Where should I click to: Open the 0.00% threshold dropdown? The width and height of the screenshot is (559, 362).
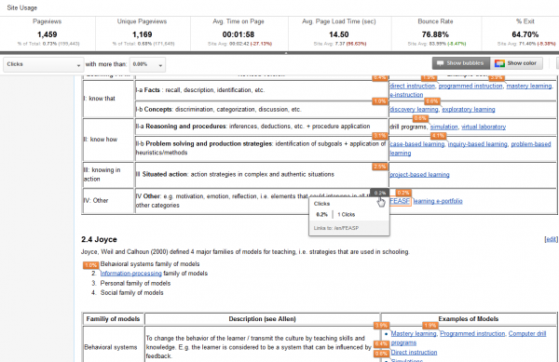pyautogui.click(x=147, y=64)
